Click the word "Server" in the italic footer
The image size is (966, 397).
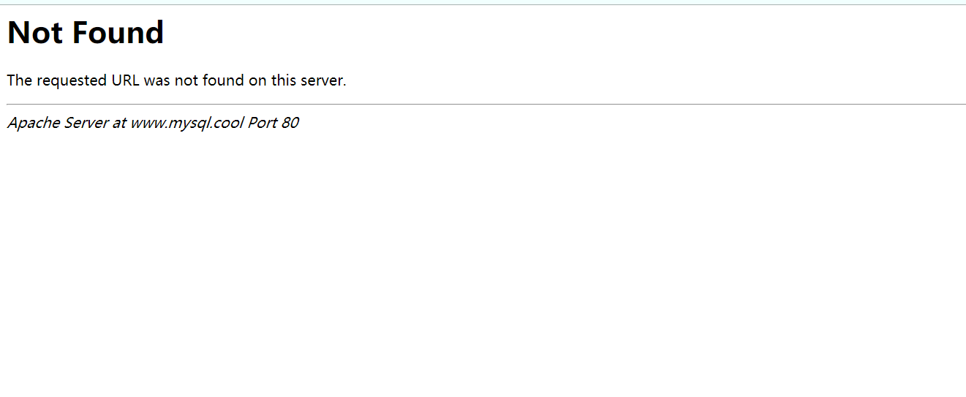coord(86,123)
